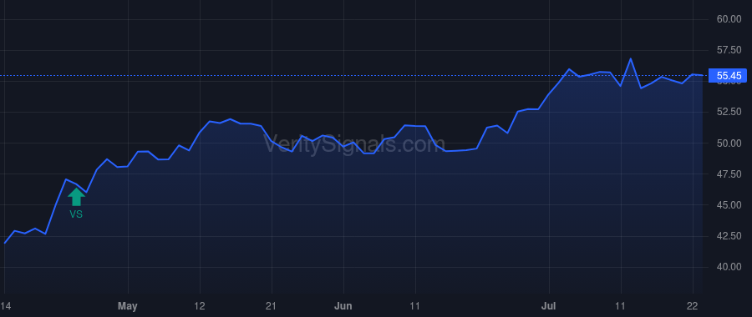Screen dimensions: 752x317
Task: Click the 45.00 price axis label
Action: click(729, 205)
